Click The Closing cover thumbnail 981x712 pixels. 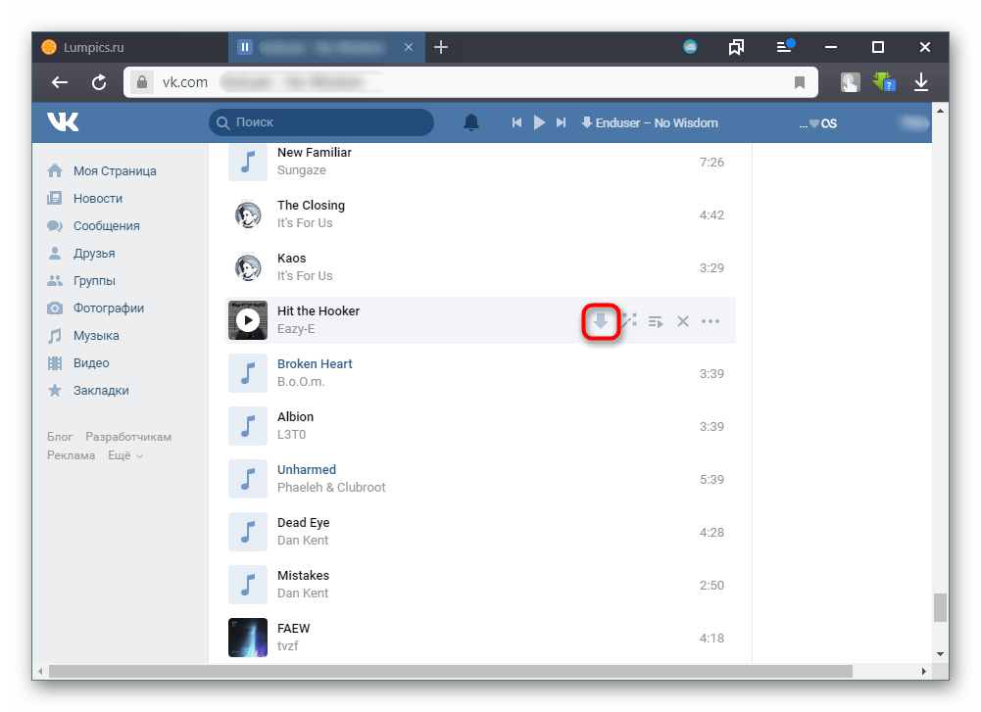[x=248, y=214]
